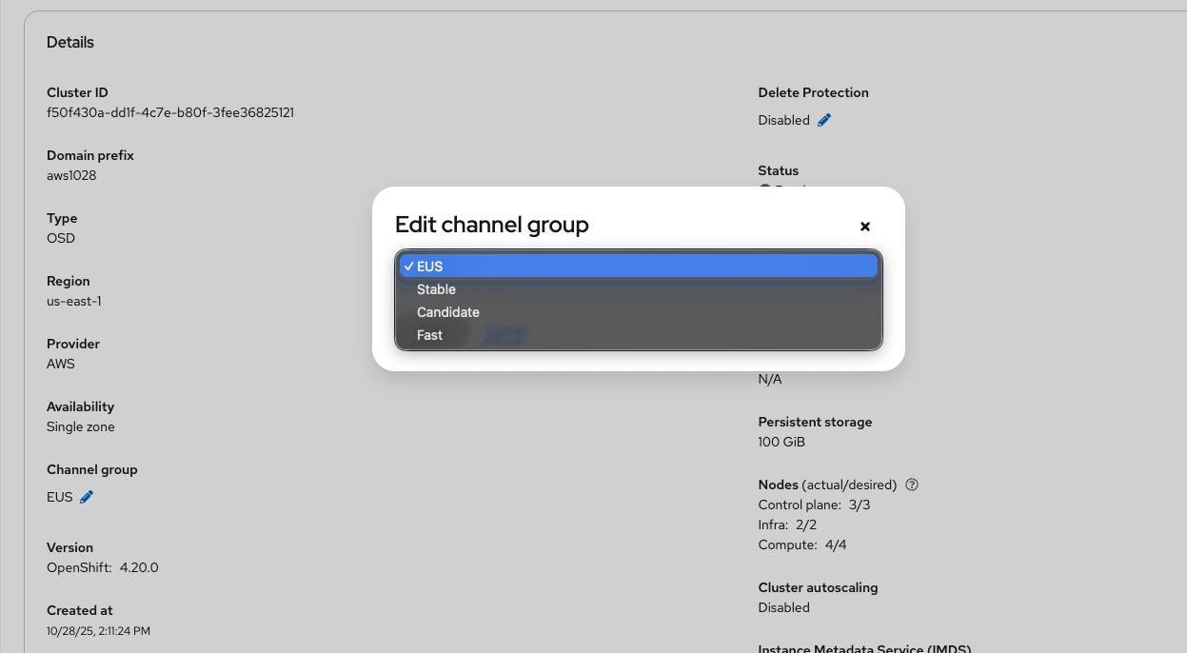Choose Stable from the channel group list
Image resolution: width=1187 pixels, height=653 pixels.
(x=437, y=289)
